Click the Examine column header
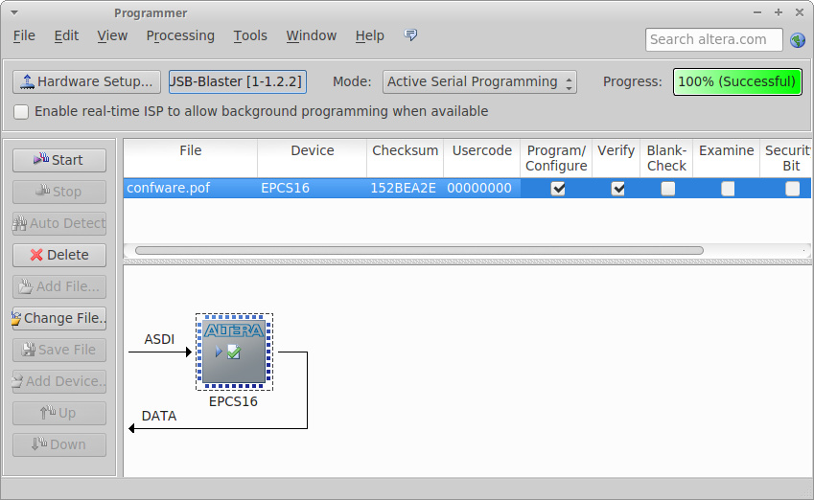The height and width of the screenshot is (500, 814). pos(726,158)
